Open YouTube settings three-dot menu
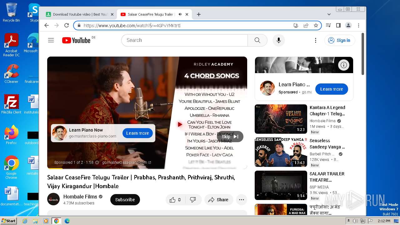This screenshot has width=400, height=225. [x=316, y=40]
